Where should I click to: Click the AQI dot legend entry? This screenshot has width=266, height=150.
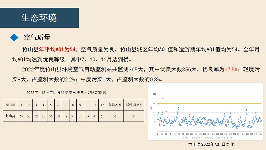[x=230, y=138]
